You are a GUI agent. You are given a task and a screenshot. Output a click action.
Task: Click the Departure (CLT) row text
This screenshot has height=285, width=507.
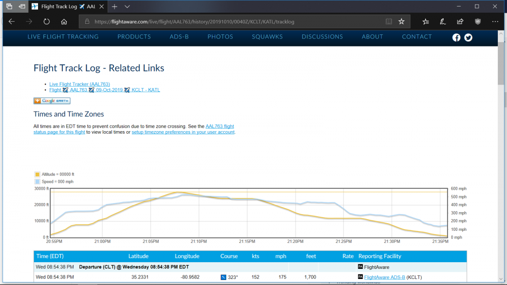134,267
